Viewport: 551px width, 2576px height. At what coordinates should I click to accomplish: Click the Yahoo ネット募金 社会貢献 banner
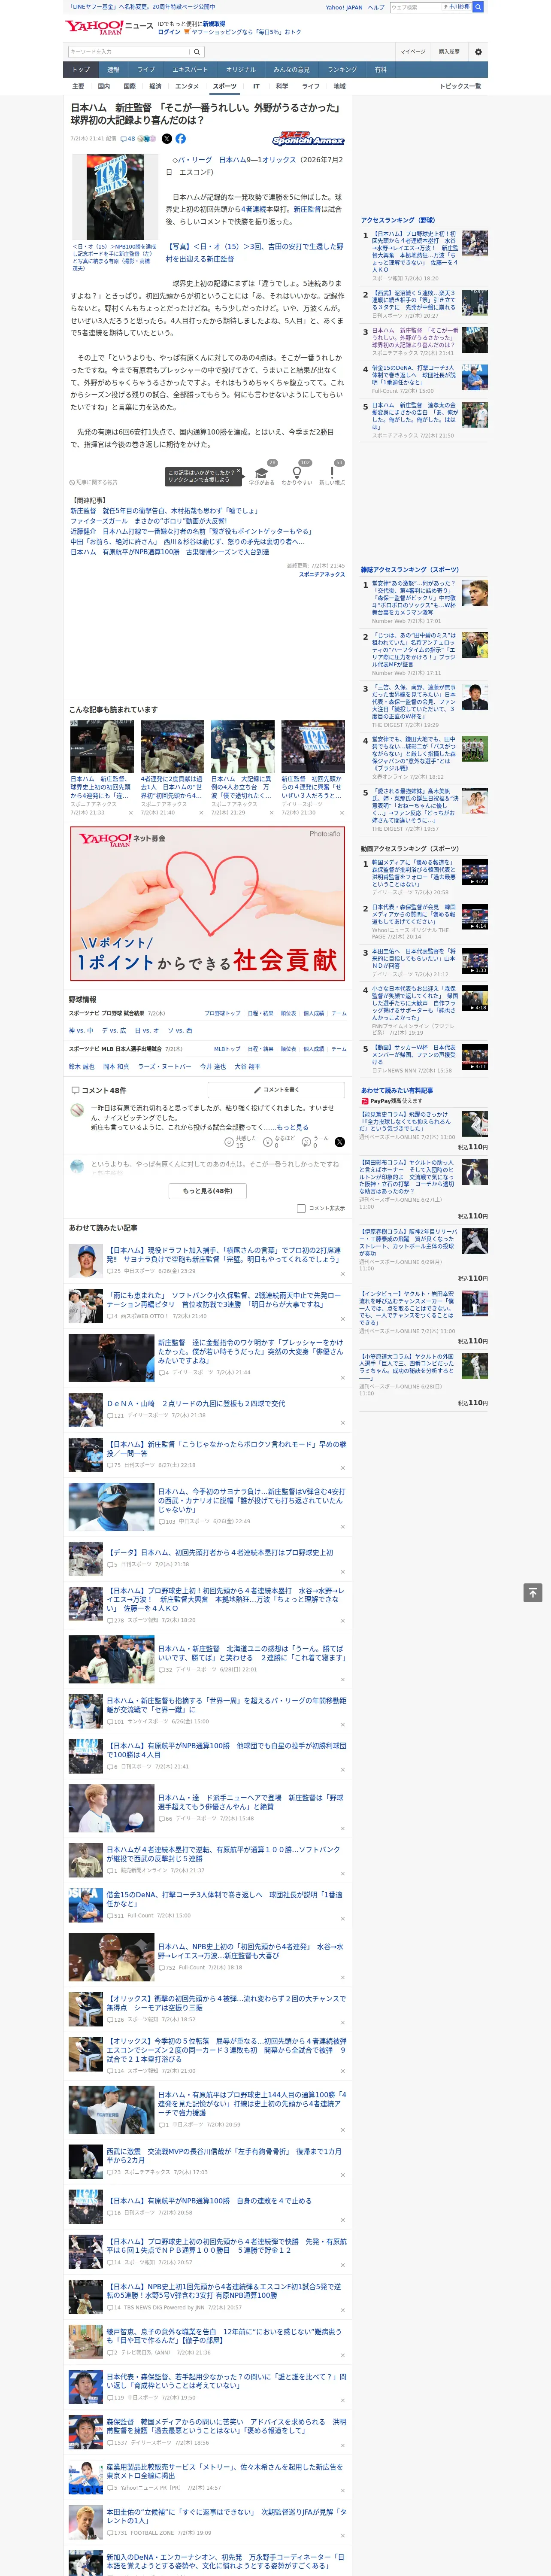(x=207, y=902)
